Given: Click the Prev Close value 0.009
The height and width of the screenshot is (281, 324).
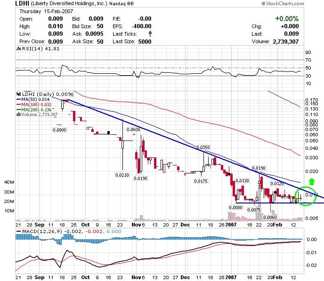Looking at the screenshot, I should (x=56, y=42).
